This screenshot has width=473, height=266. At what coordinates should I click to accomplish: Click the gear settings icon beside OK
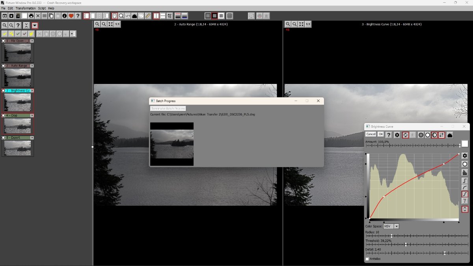click(397, 135)
